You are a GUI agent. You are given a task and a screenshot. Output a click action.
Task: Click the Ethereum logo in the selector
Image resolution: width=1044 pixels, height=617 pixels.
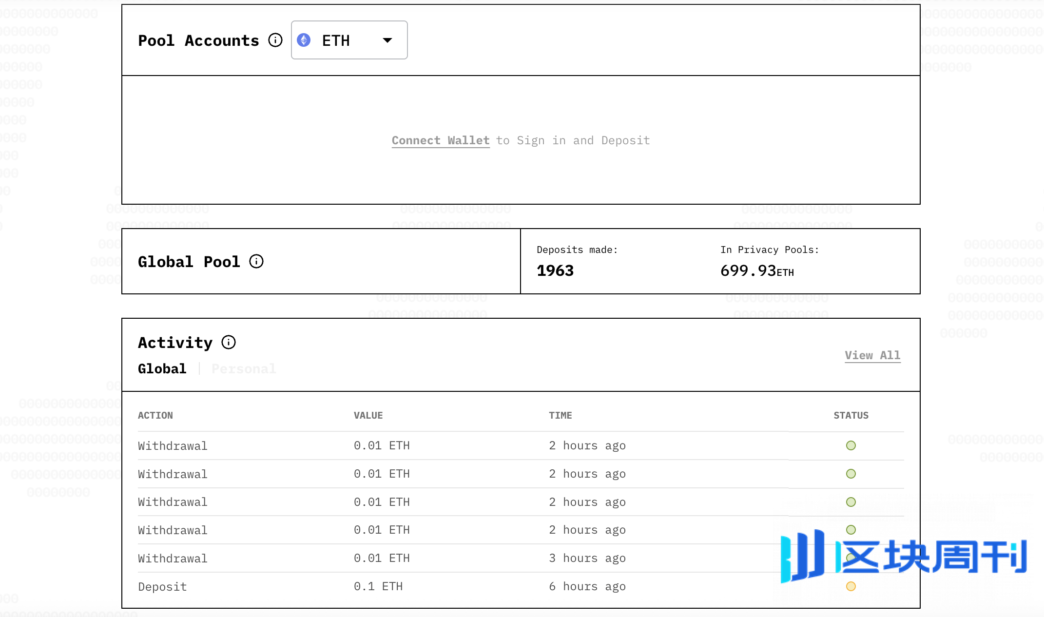304,40
